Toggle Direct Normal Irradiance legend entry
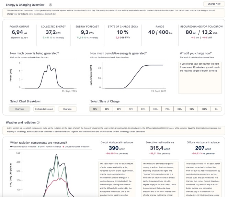This screenshot has height=197, width=228. (49, 146)
